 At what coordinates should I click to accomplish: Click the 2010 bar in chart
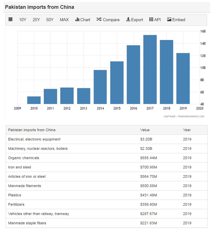(34, 100)
